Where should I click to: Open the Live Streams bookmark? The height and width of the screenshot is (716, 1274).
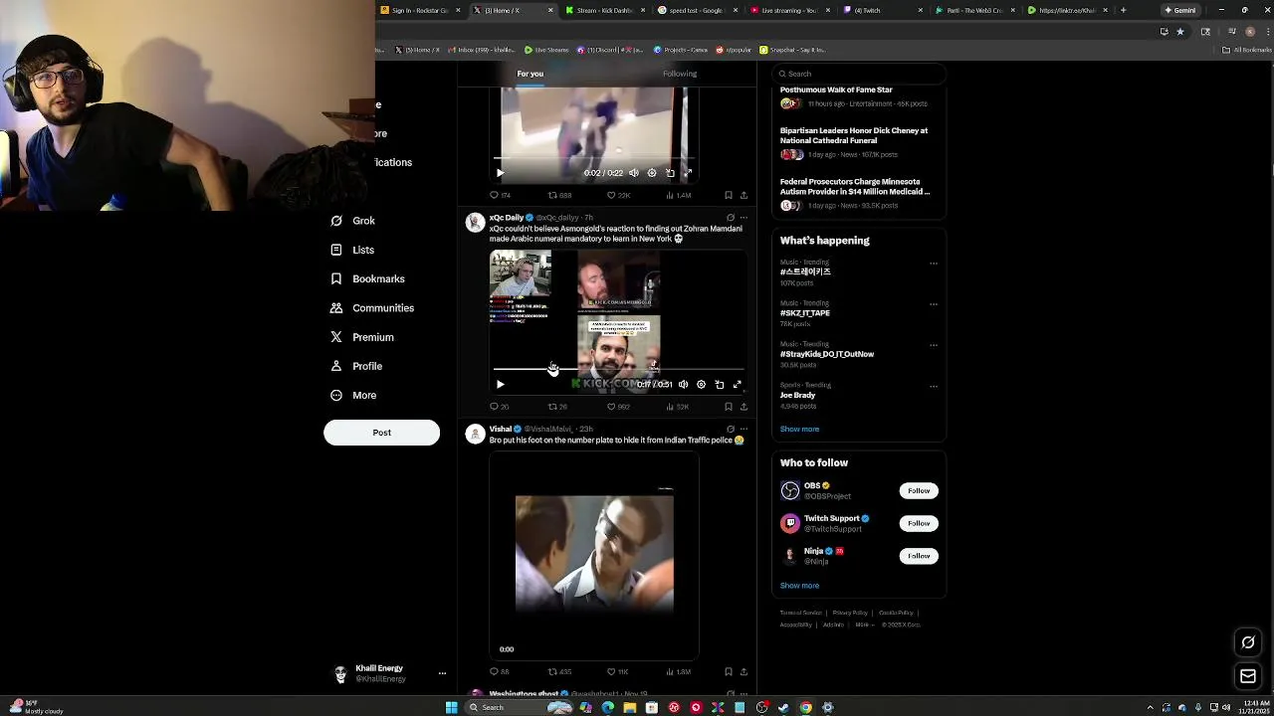pos(546,50)
